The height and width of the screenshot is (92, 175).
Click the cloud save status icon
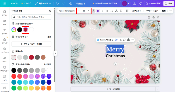[x=71, y=4]
